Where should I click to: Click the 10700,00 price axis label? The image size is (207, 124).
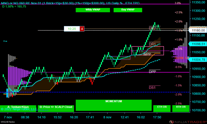198,110
